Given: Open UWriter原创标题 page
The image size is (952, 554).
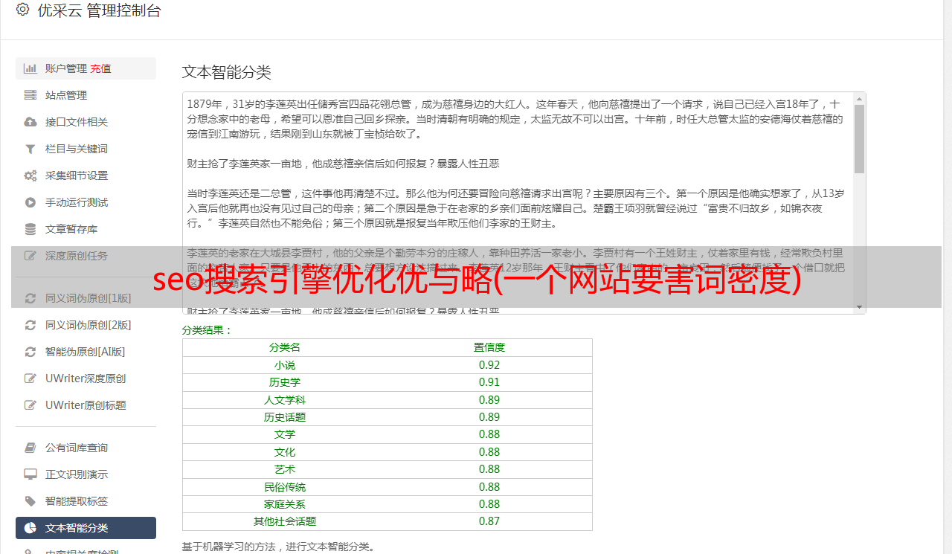Looking at the screenshot, I should [86, 405].
